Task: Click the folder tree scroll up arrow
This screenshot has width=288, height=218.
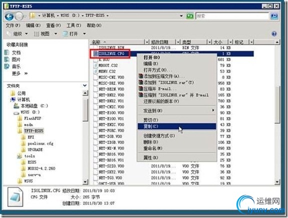Action: click(x=85, y=93)
